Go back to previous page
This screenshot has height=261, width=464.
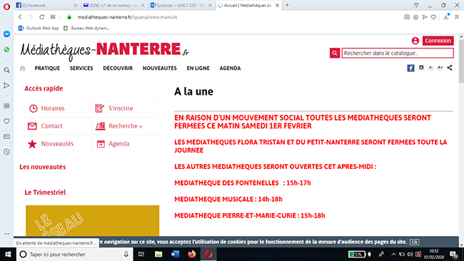click(x=20, y=17)
